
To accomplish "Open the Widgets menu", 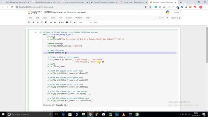I will [x=79, y=18].
